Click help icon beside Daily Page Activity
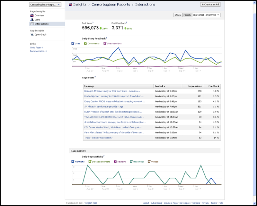The width and height of the screenshot is (257, 206). click(x=104, y=156)
